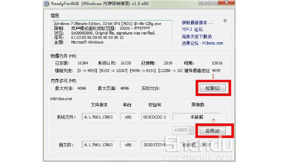The width and height of the screenshot is (282, 162).
Task: Click the used memory value 2519
Action: click(168, 63)
